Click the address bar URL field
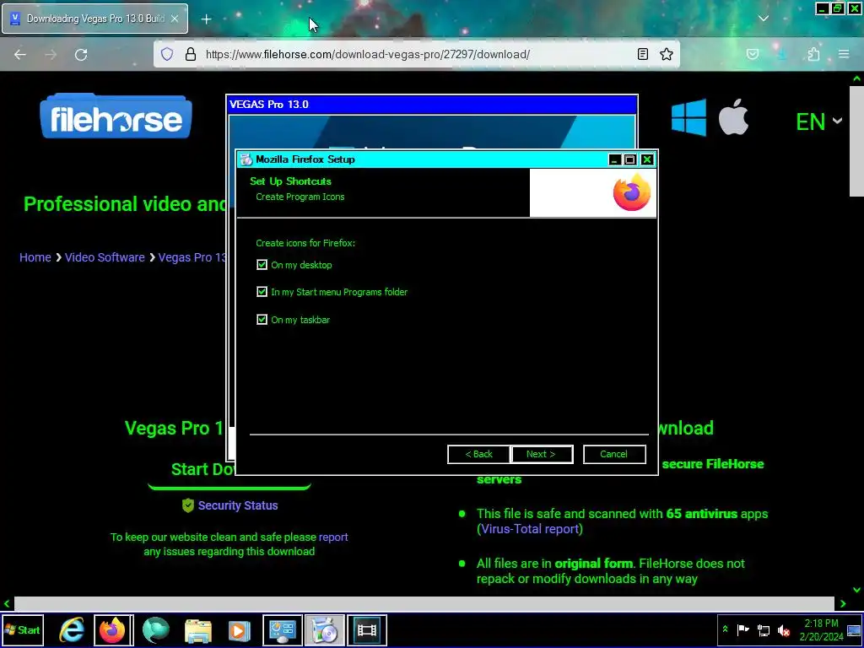This screenshot has height=648, width=864. pos(417,54)
